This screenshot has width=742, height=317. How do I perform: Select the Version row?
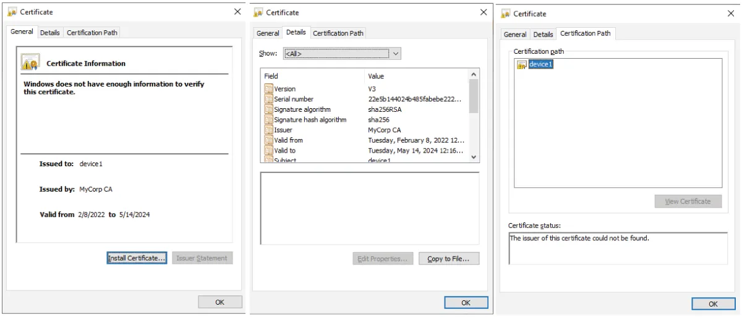[x=365, y=89]
